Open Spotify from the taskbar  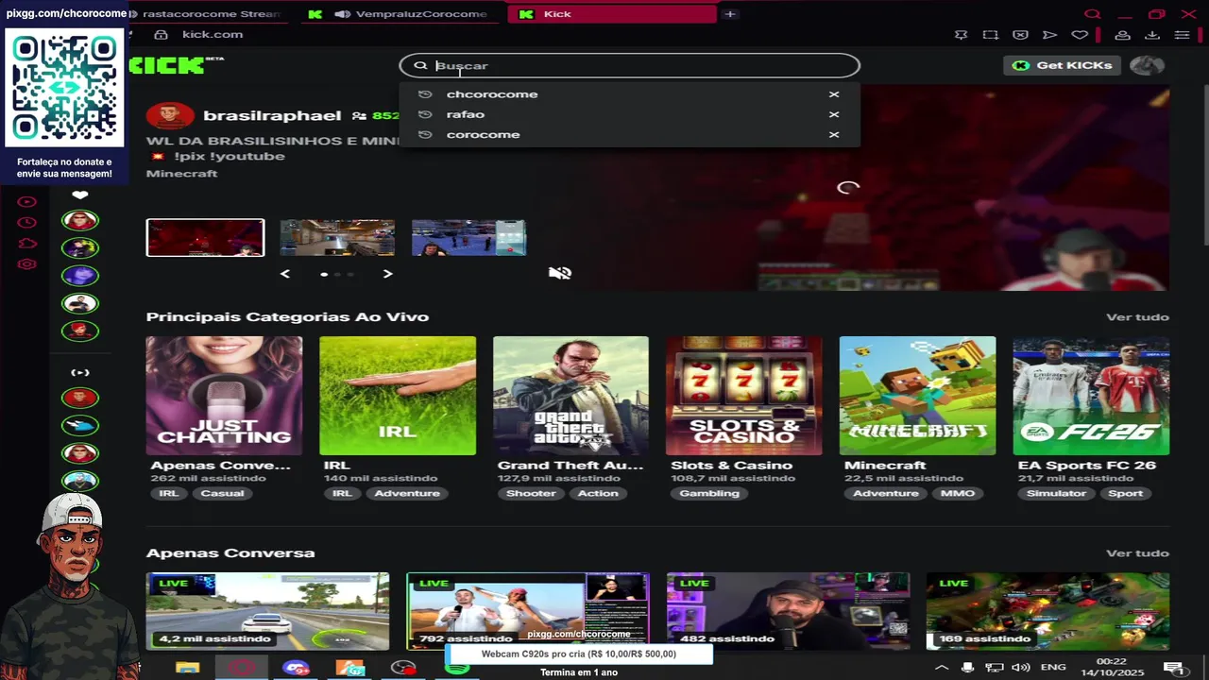457,668
